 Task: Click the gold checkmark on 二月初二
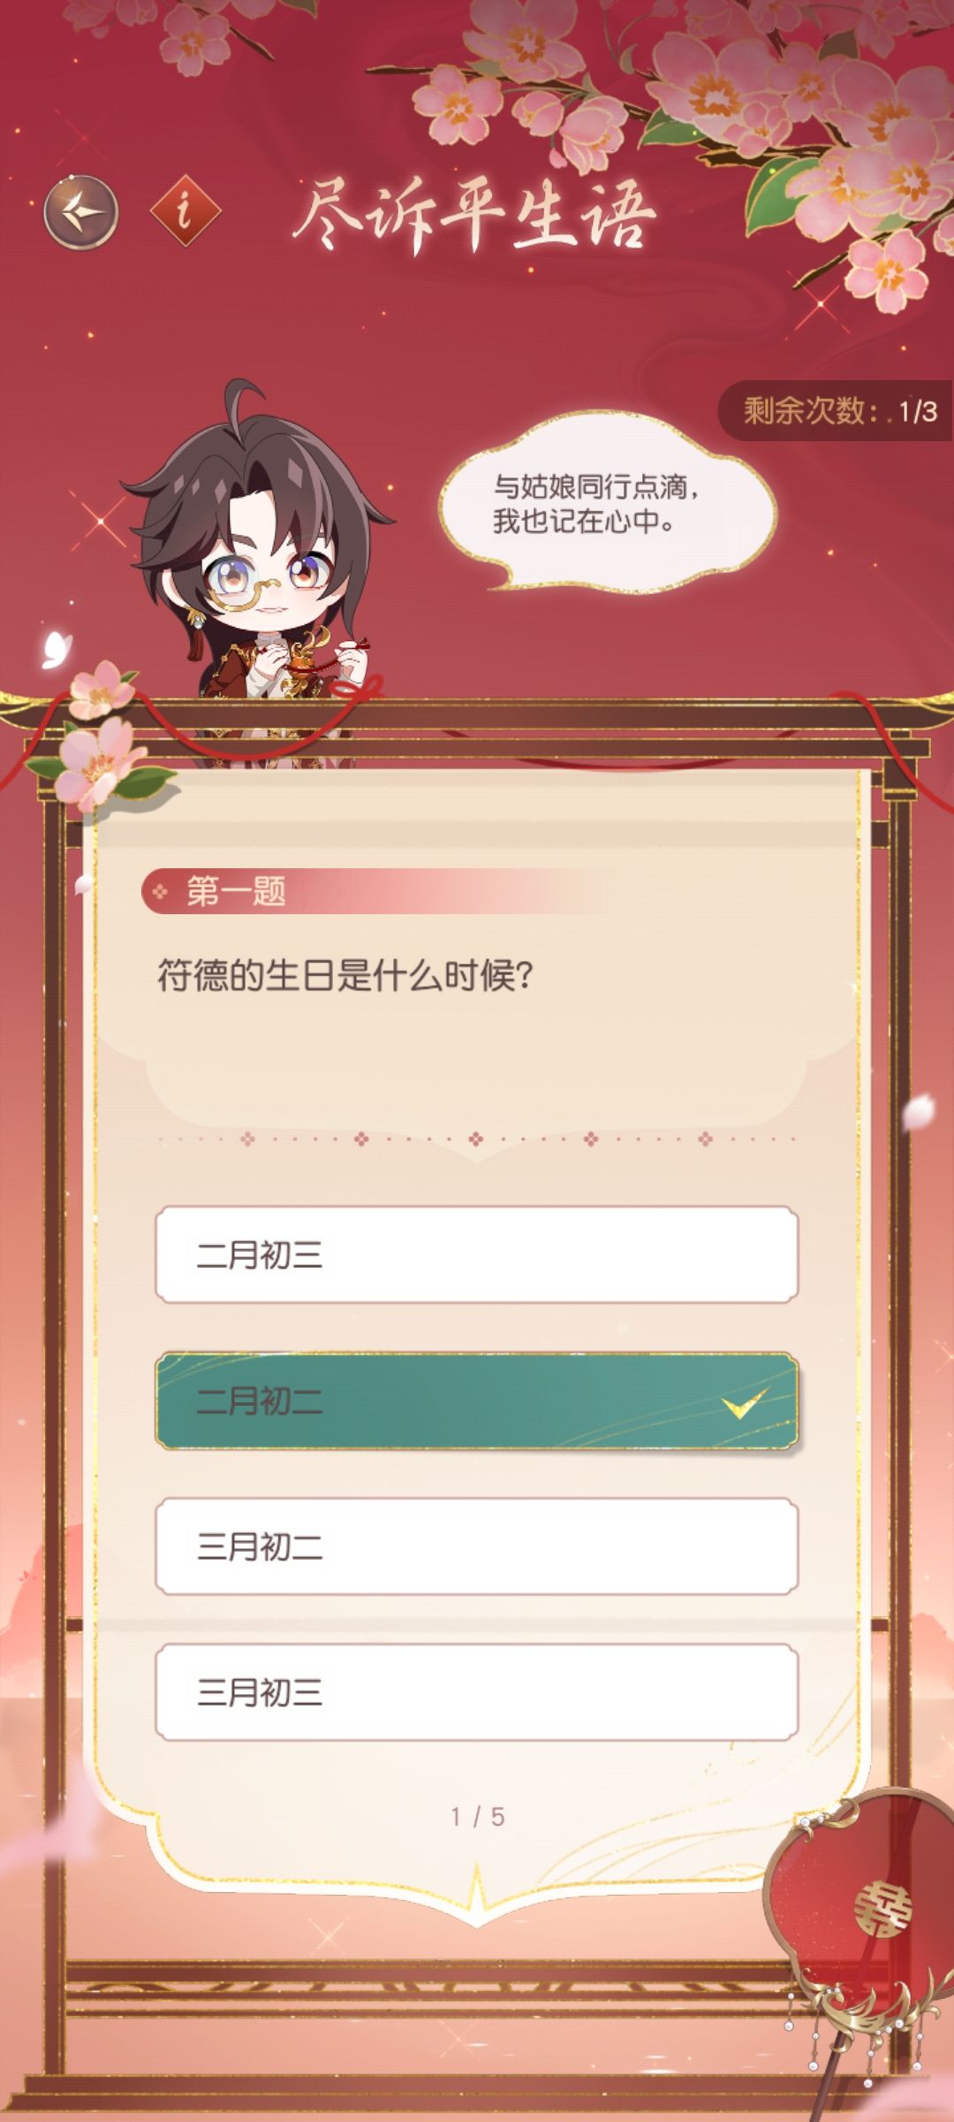click(744, 1401)
